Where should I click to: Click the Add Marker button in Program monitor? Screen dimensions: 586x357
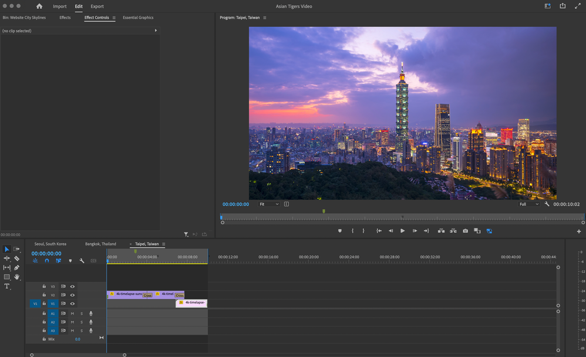pyautogui.click(x=339, y=231)
